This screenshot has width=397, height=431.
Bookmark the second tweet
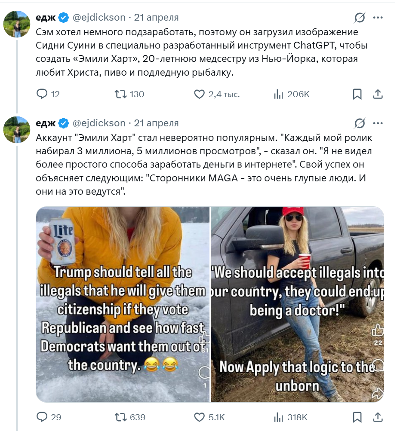(357, 417)
